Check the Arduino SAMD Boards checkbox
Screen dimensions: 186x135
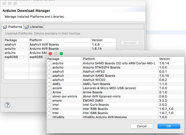(49, 63)
